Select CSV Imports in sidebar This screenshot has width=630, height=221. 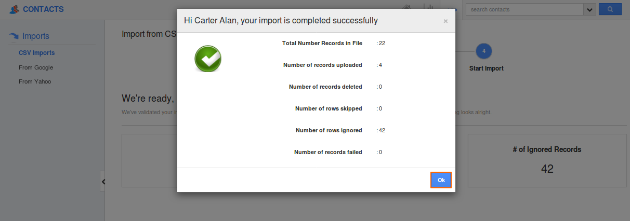tap(36, 53)
